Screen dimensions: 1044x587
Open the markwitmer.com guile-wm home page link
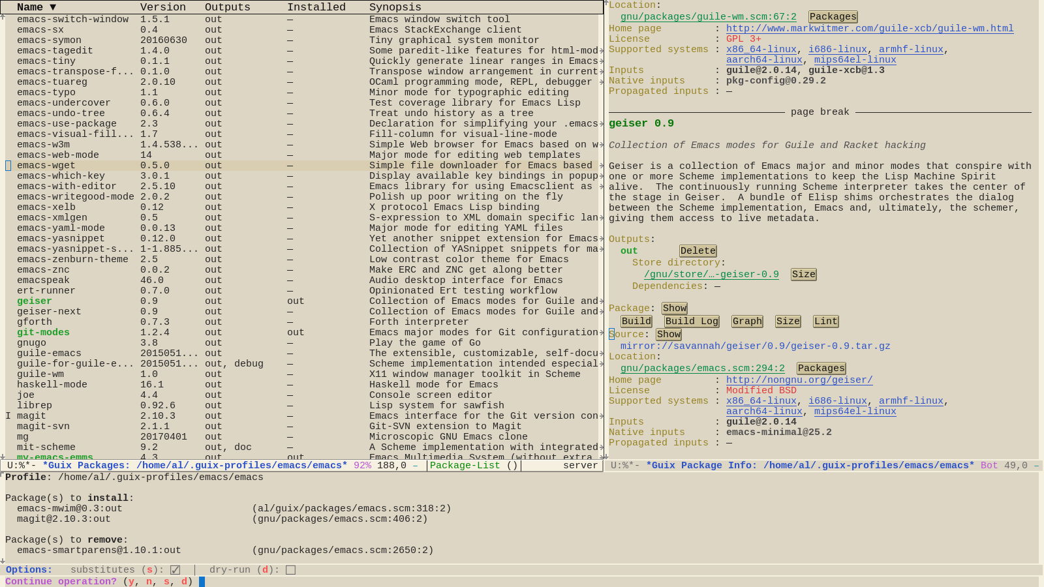(x=870, y=29)
